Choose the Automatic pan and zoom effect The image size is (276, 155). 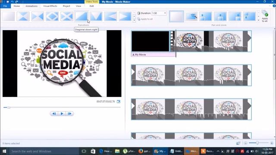191,16
